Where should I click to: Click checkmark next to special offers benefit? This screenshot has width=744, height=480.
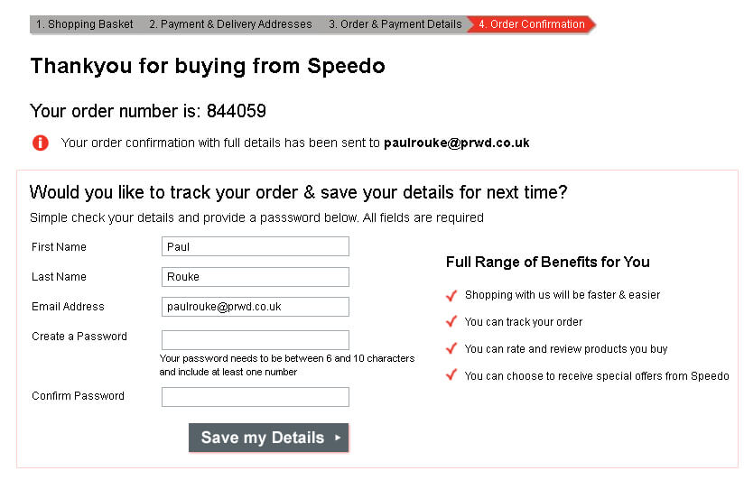(451, 375)
